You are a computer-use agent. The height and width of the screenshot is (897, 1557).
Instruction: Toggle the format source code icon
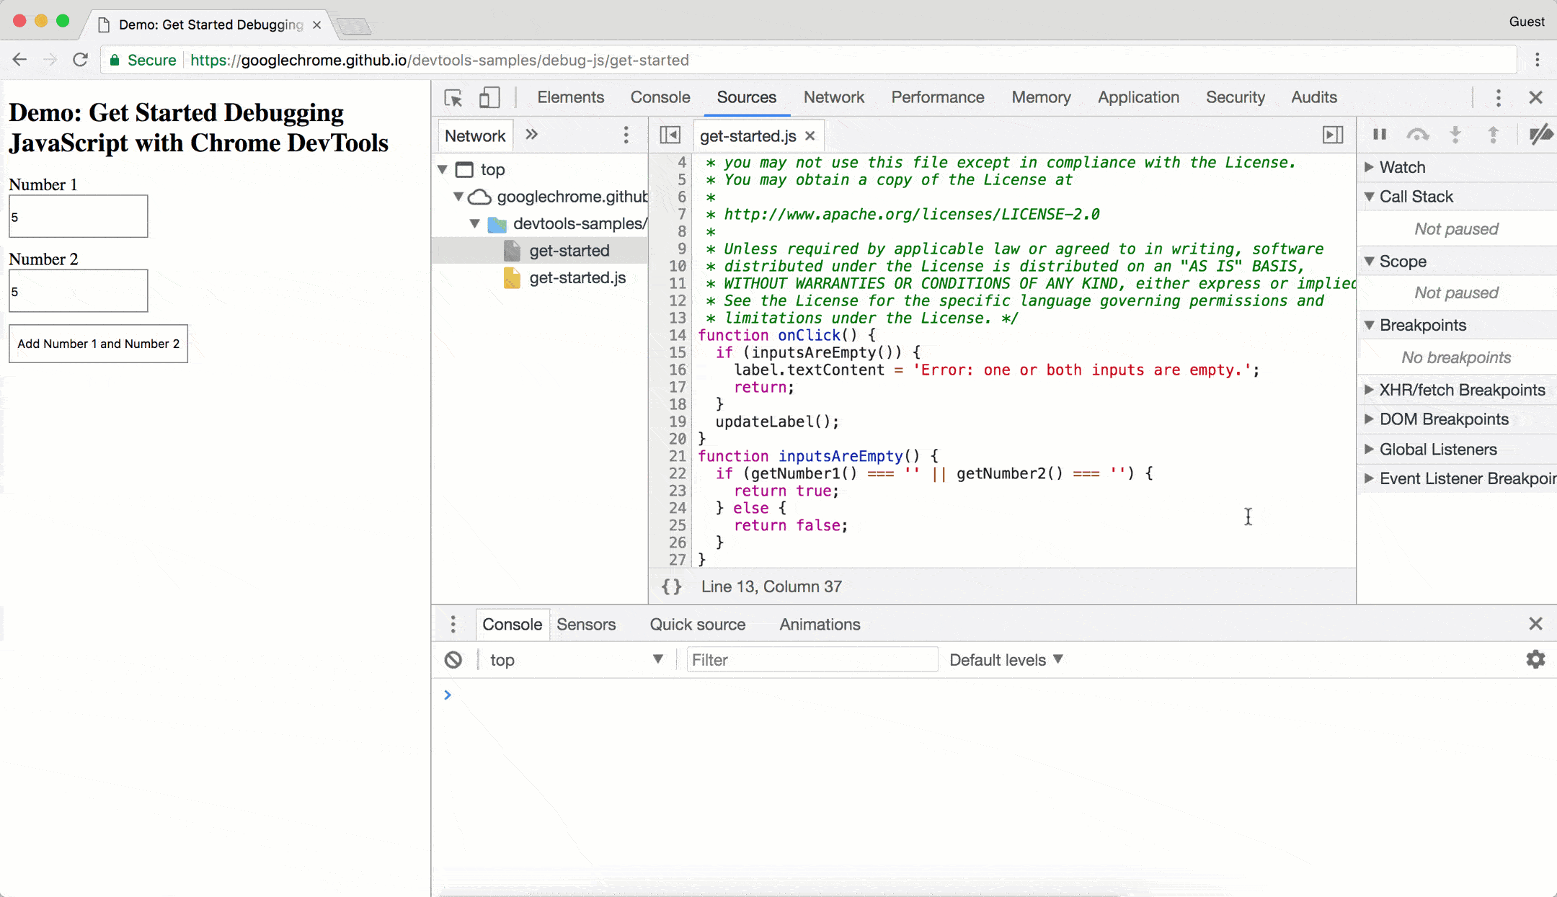(670, 586)
